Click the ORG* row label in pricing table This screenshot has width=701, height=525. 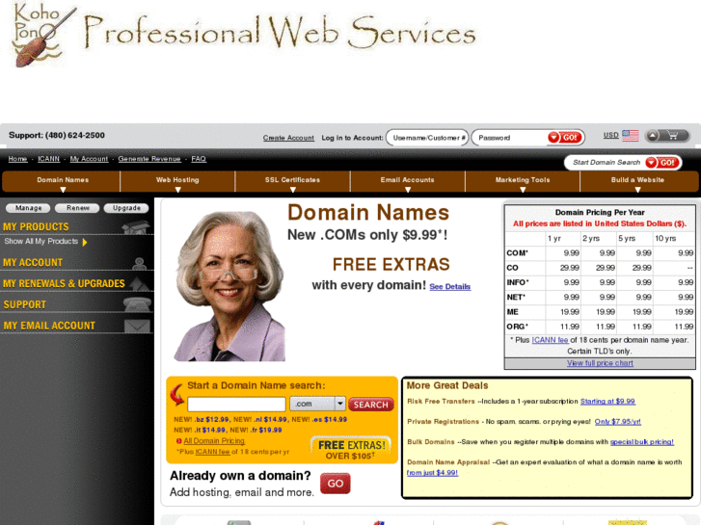pos(517,328)
